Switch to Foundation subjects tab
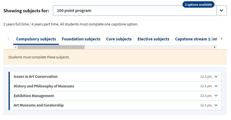 81,39
